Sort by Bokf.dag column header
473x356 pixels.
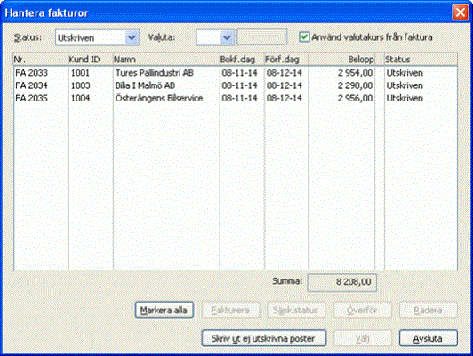point(242,60)
